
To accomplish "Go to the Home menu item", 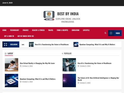I will (4, 30).
